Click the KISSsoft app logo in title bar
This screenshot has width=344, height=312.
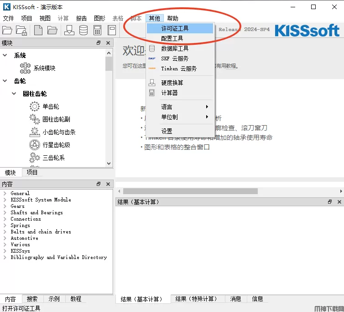6,7
